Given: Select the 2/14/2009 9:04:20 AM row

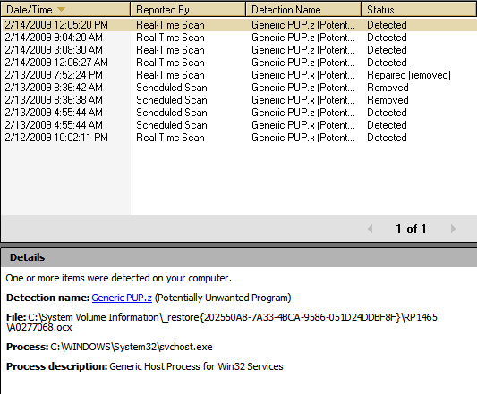Looking at the screenshot, I should pyautogui.click(x=239, y=38).
